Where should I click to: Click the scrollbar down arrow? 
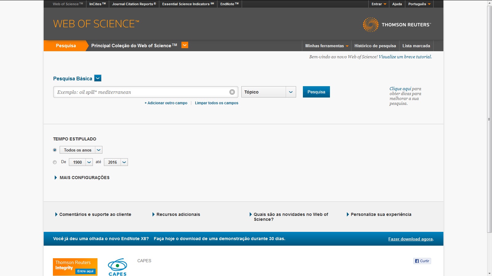(490, 274)
